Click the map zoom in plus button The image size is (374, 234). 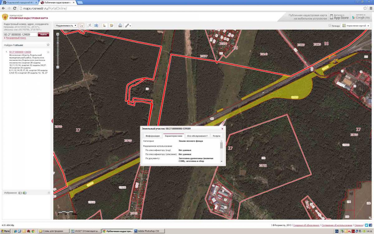[x=58, y=34]
